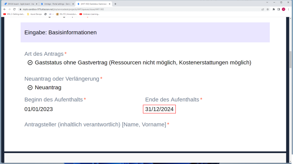Open the share page icon in address bar
Viewport: 293px width, 164px height.
(x=263, y=9)
